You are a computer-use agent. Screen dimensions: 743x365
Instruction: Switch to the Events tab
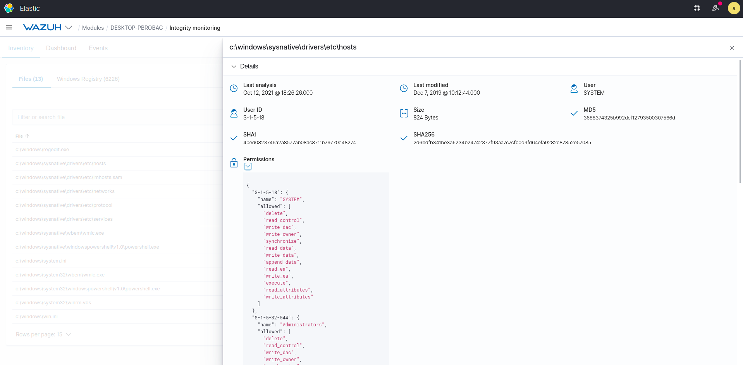point(98,48)
